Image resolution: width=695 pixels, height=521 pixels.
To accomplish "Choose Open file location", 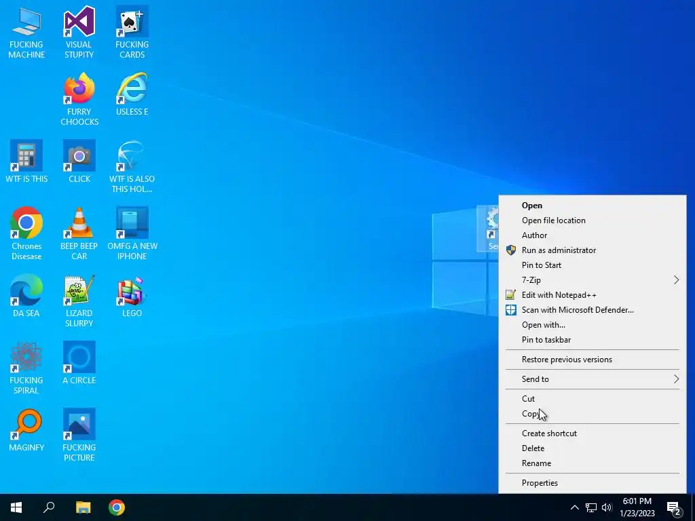I will pos(592,220).
